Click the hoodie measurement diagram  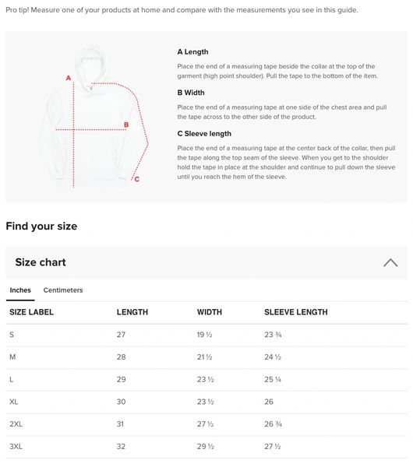tap(93, 117)
